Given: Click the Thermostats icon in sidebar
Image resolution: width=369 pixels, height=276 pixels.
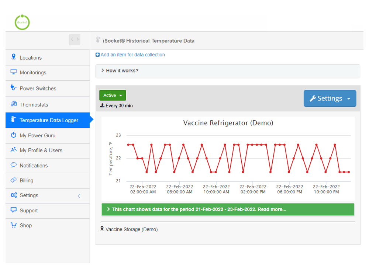Looking at the screenshot, I should (x=14, y=104).
